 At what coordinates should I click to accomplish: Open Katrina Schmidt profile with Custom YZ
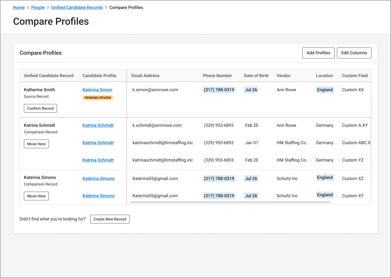[x=98, y=160]
